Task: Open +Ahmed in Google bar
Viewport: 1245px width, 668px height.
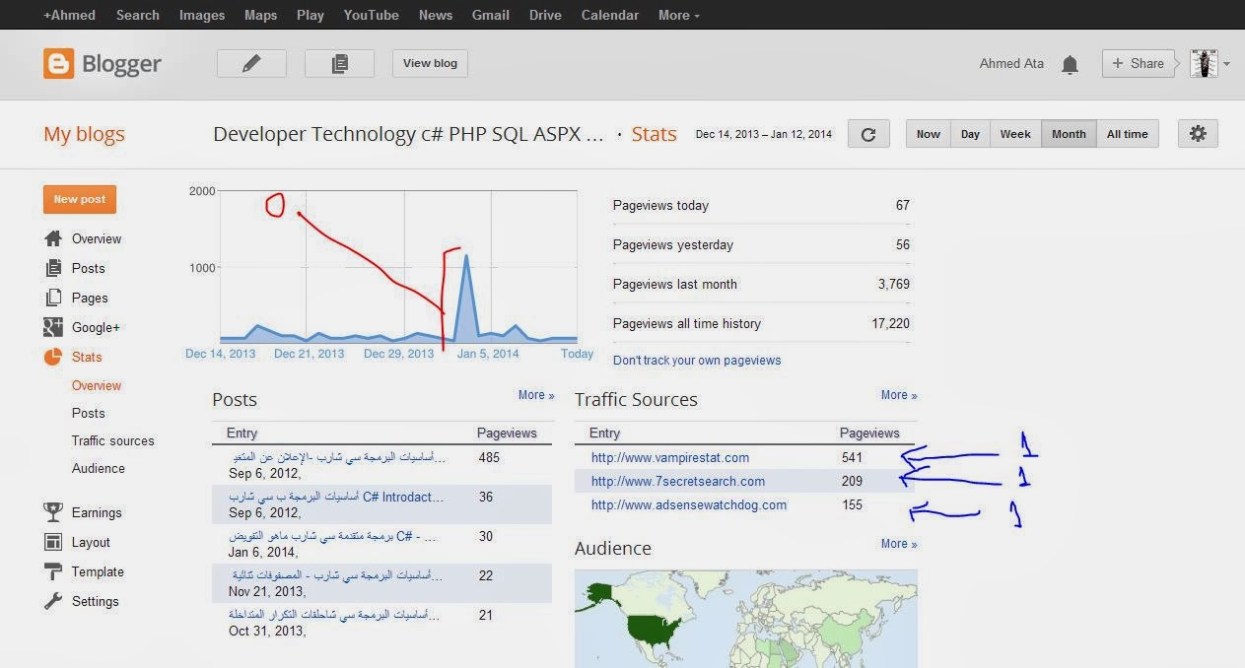Action: click(x=69, y=15)
